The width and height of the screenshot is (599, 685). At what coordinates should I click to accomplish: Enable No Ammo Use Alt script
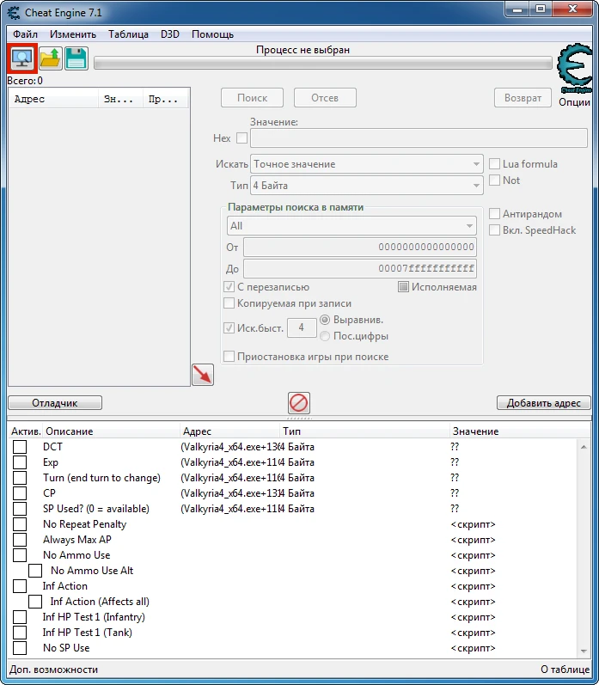[x=35, y=571]
